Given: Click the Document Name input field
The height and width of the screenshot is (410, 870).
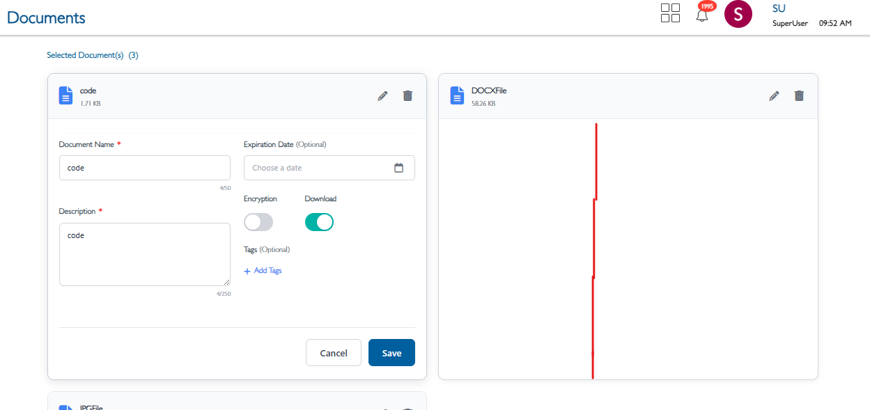Looking at the screenshot, I should coord(144,168).
